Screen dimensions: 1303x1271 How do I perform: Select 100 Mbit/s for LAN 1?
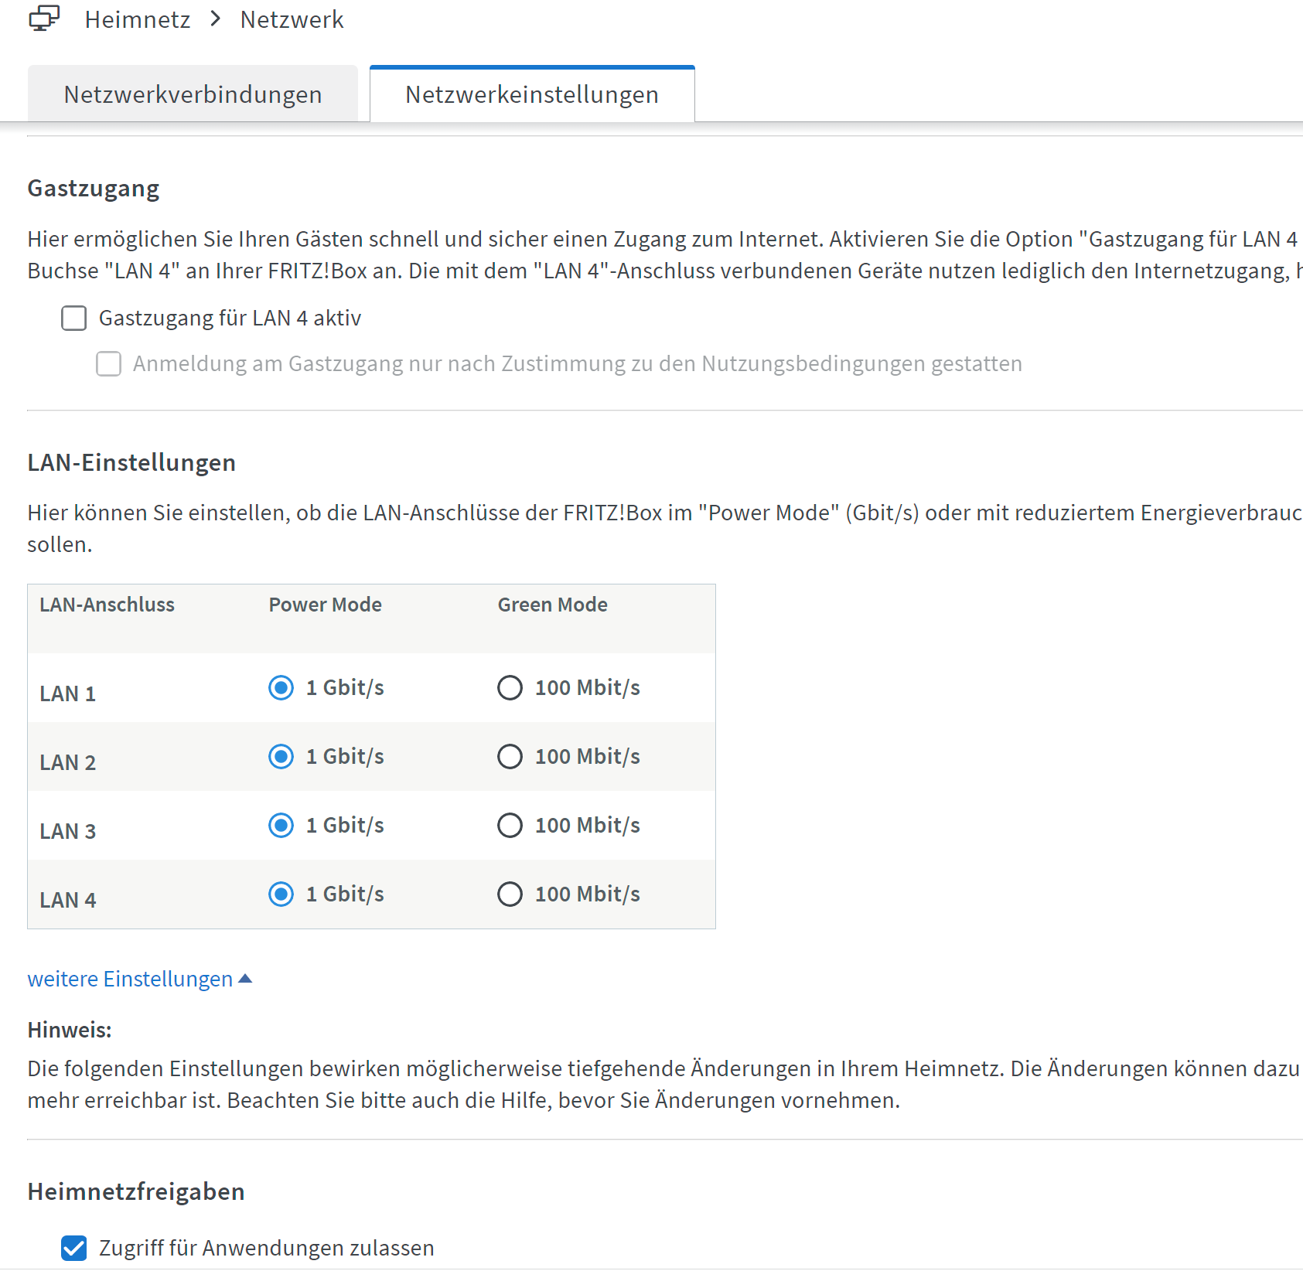click(510, 687)
